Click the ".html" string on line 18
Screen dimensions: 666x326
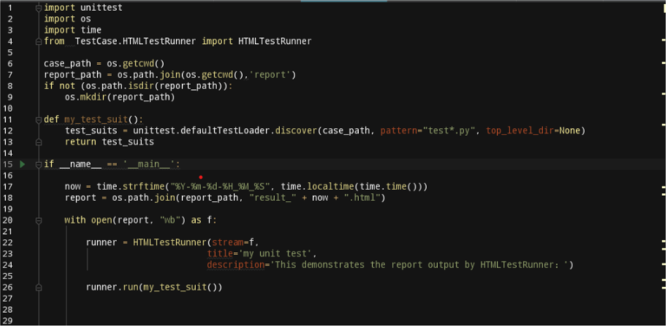pyautogui.click(x=363, y=198)
